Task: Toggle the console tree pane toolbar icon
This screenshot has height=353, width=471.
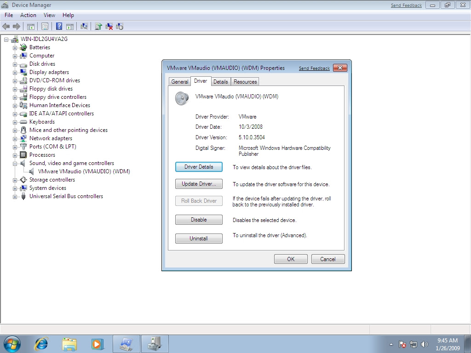Action: [31, 26]
